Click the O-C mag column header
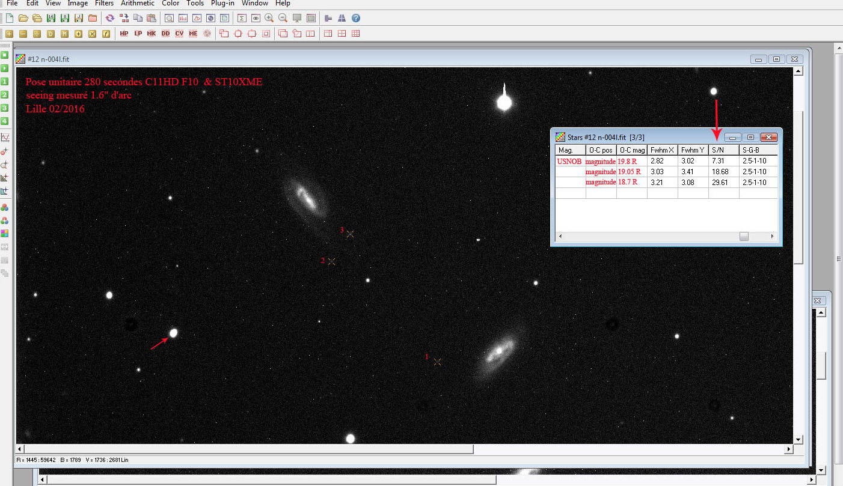 click(633, 150)
